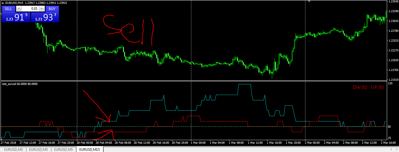Click the 135 indicator scale value
Screen dimensions: 399x152
coord(390,83)
